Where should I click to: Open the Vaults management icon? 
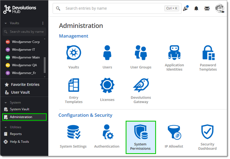point(74,52)
